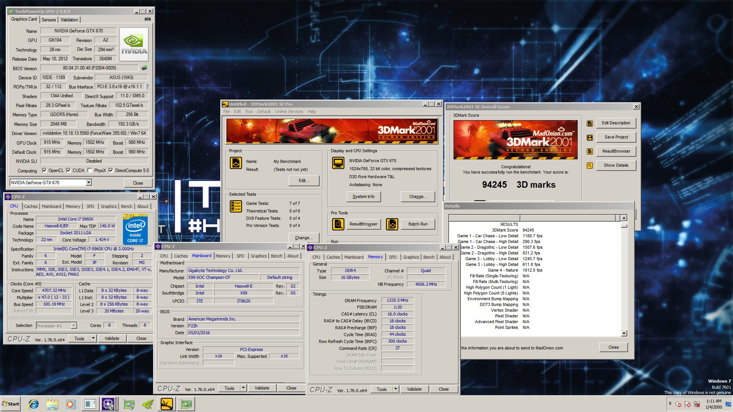Open Windows Explorer folder from taskbar
Image resolution: width=733 pixels, height=412 pixels.
point(52,404)
